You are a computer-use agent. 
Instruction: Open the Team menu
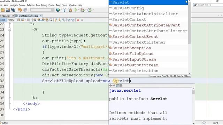pos(58,5)
